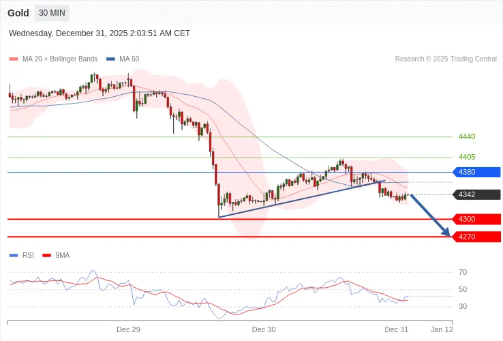Viewport: 503px width, 341px height.
Task: Toggle the MA 50 legend entry
Action: (125, 59)
